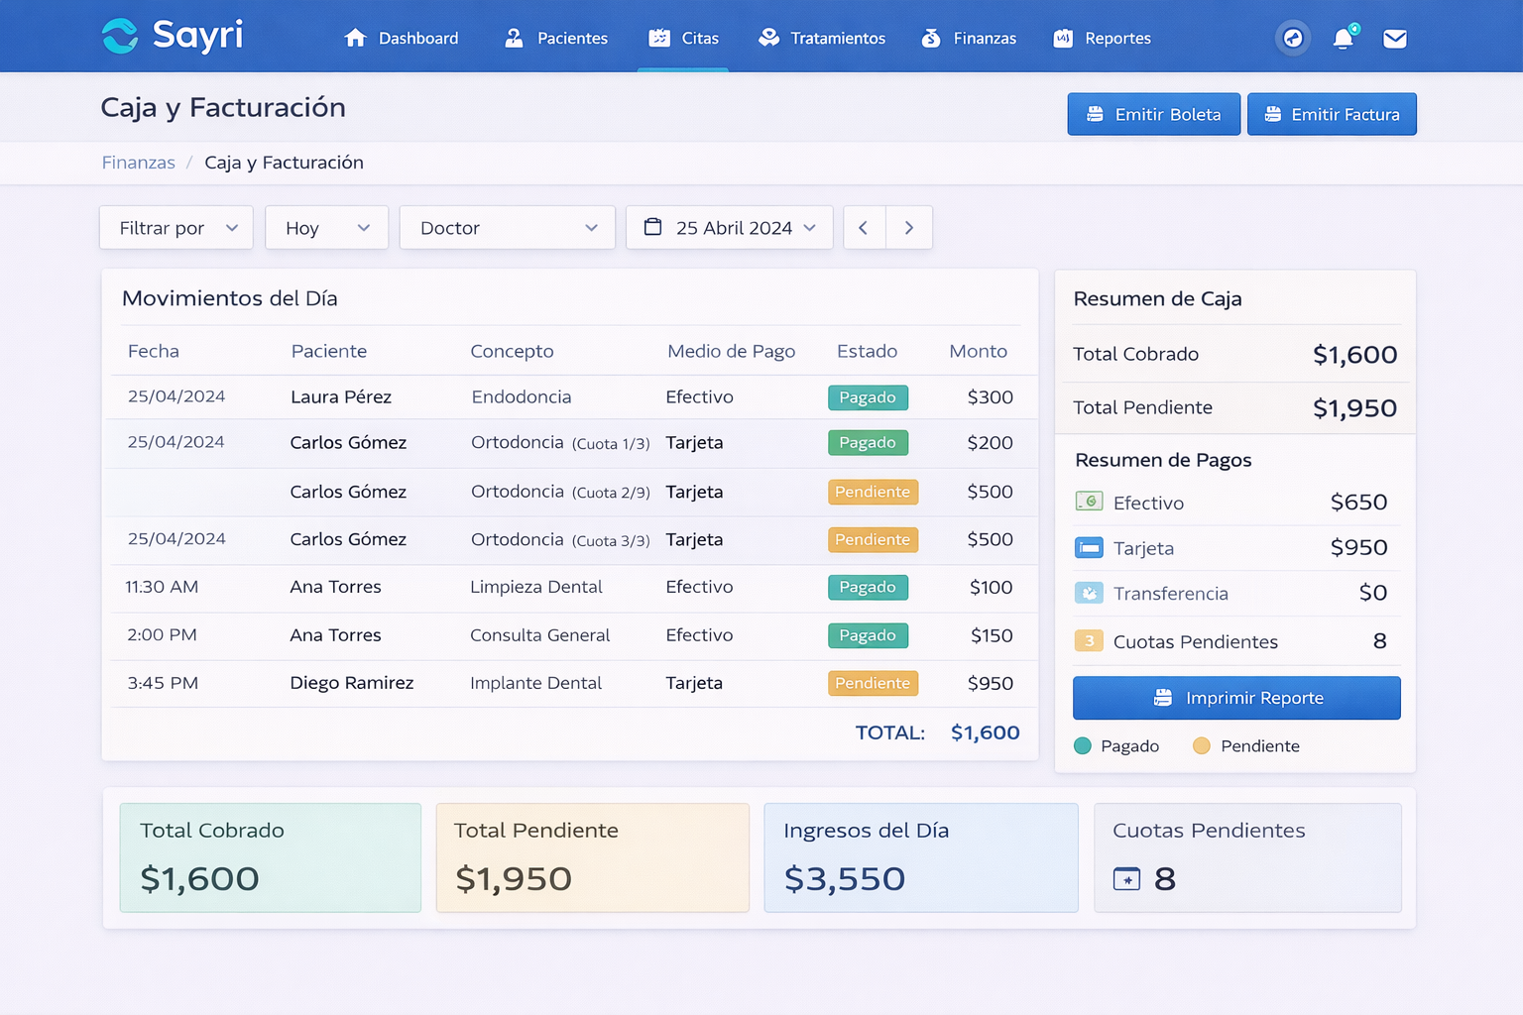Click the calendar icon beside 25 Abril 2024
This screenshot has height=1015, width=1523.
652,227
